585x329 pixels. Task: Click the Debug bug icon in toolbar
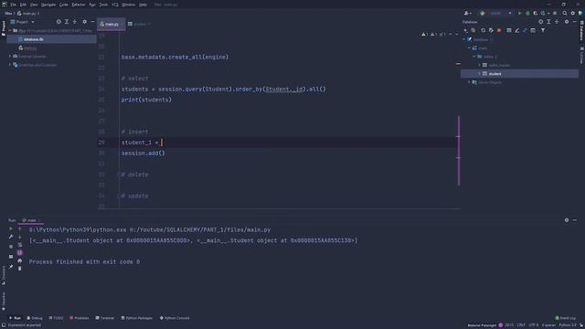(x=527, y=13)
